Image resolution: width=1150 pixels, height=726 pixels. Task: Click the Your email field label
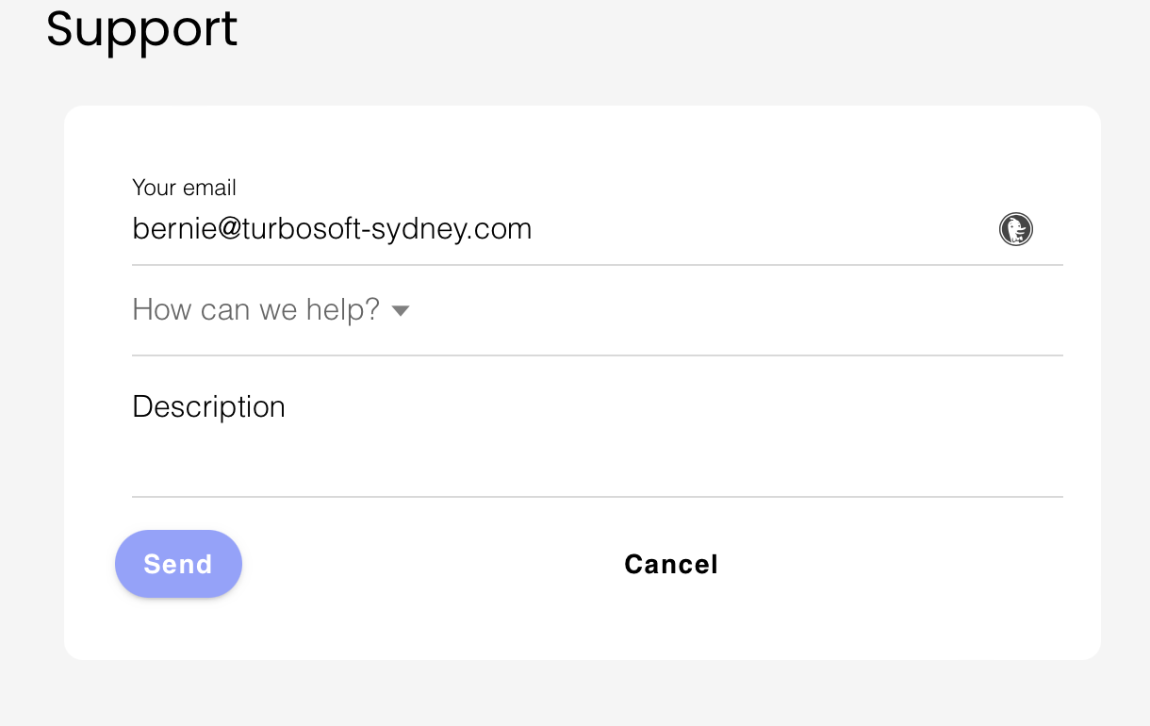184,188
